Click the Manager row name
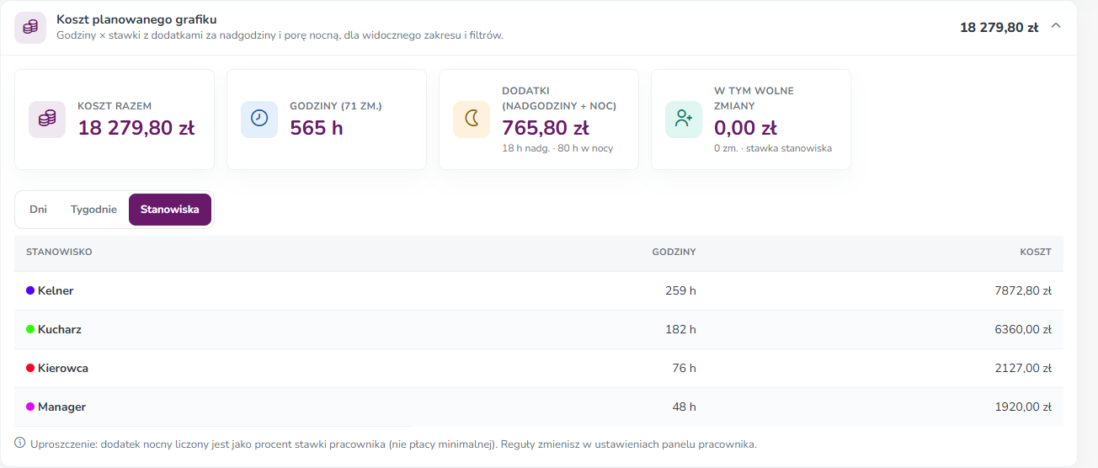 point(61,407)
